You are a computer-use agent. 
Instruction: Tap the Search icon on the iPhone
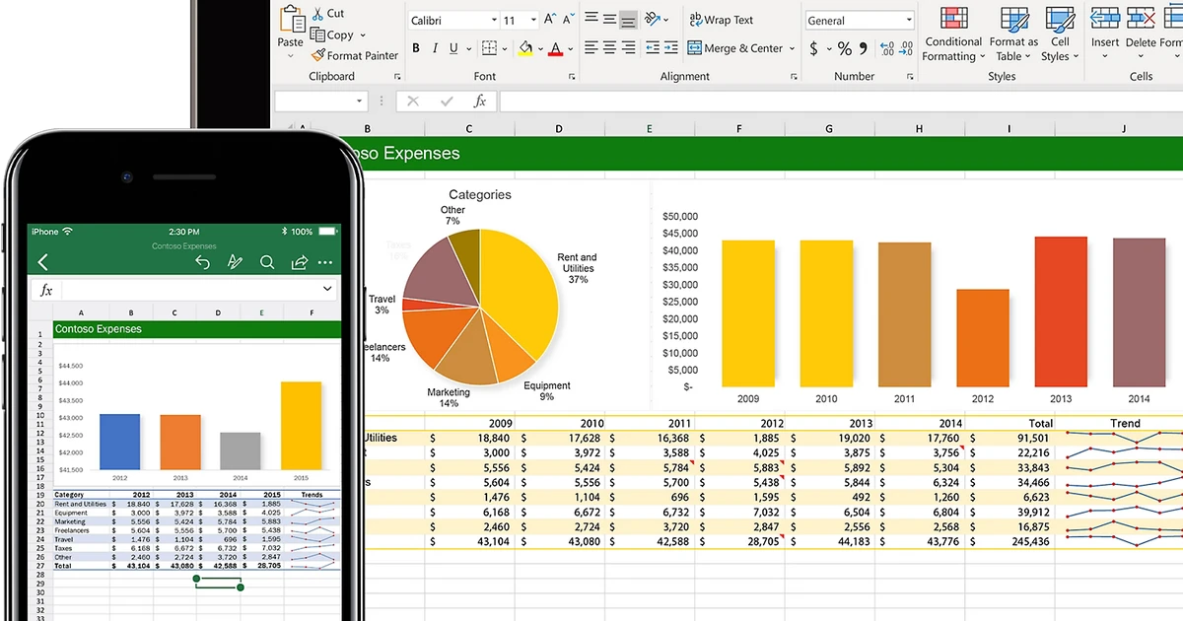[267, 262]
